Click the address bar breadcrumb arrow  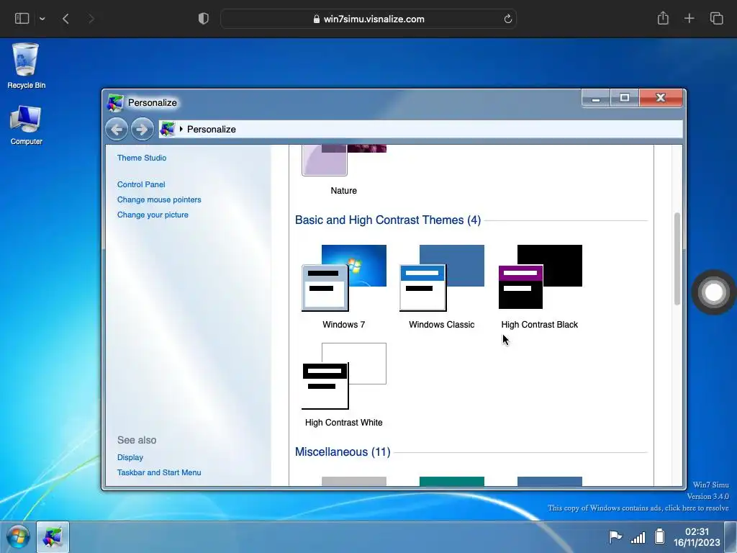181,129
